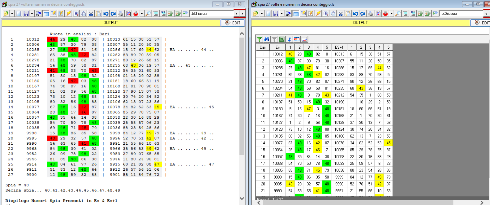This screenshot has height=205, width=490.
Task: Click cell 10312 in grid row 1
Action: coord(277,54)
